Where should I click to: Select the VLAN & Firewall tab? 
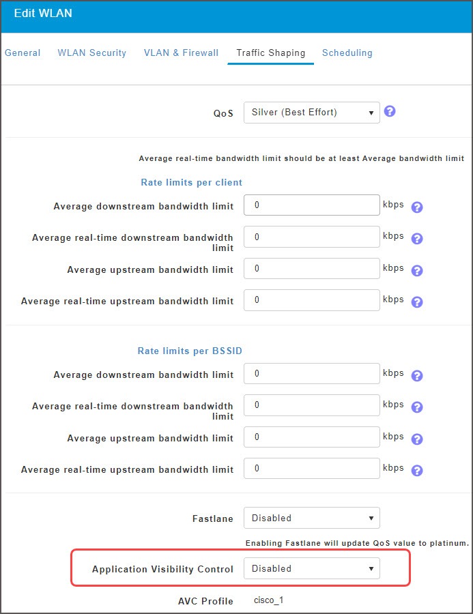[x=181, y=53]
